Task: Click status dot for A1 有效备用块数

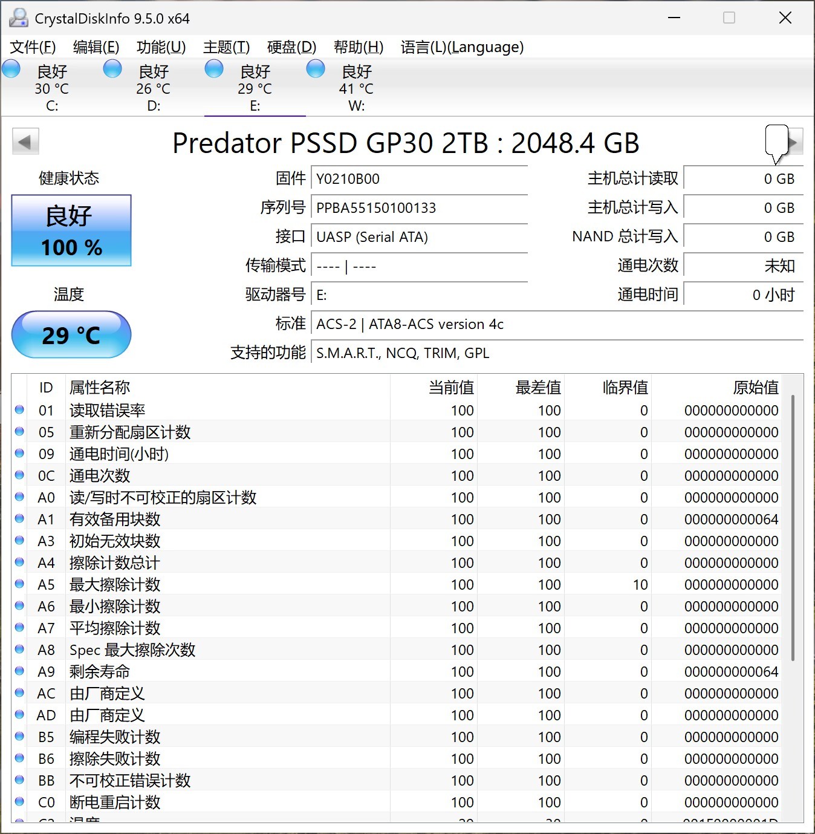Action: pyautogui.click(x=19, y=519)
